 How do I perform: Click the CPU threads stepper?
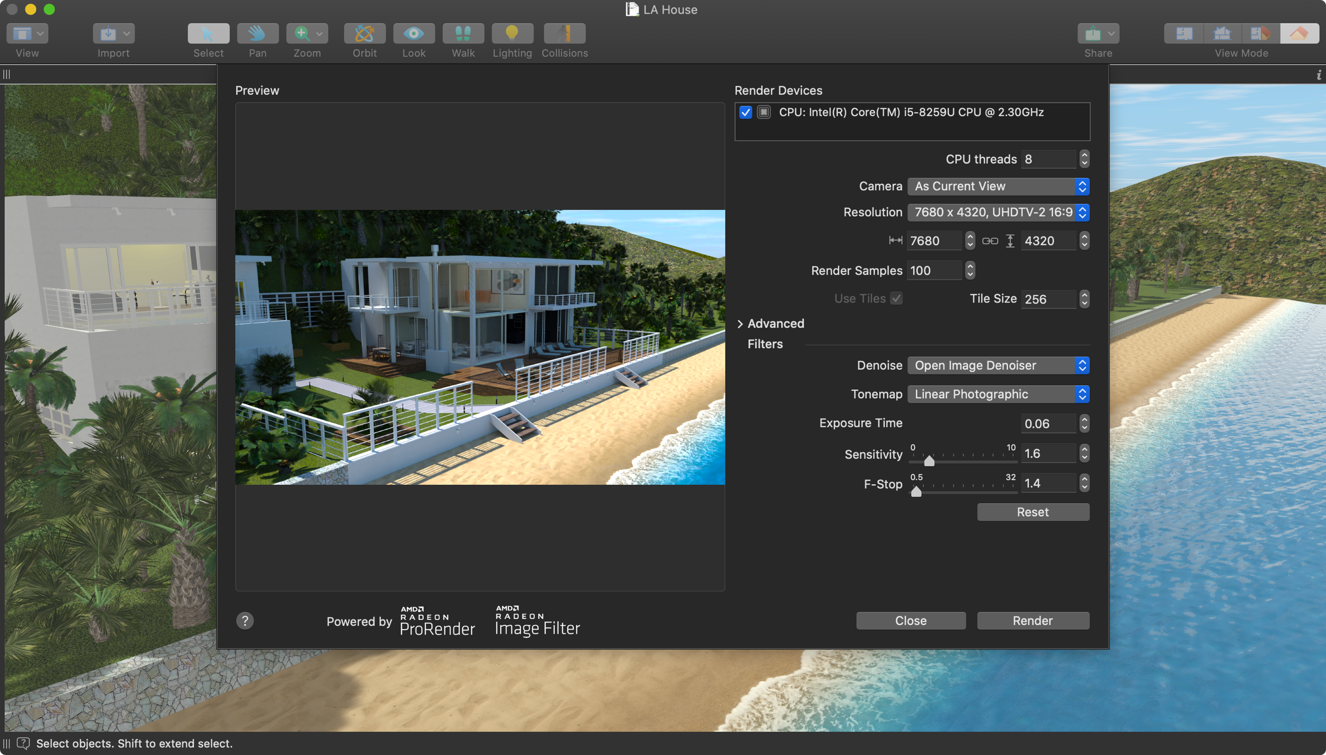pyautogui.click(x=1084, y=159)
